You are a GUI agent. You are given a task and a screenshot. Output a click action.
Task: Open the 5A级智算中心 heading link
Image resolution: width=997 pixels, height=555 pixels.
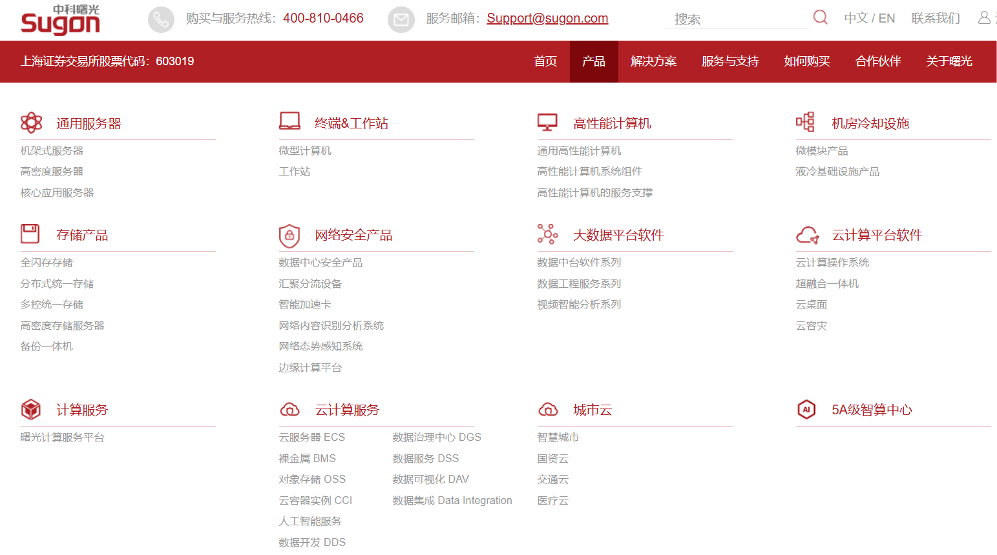click(872, 410)
